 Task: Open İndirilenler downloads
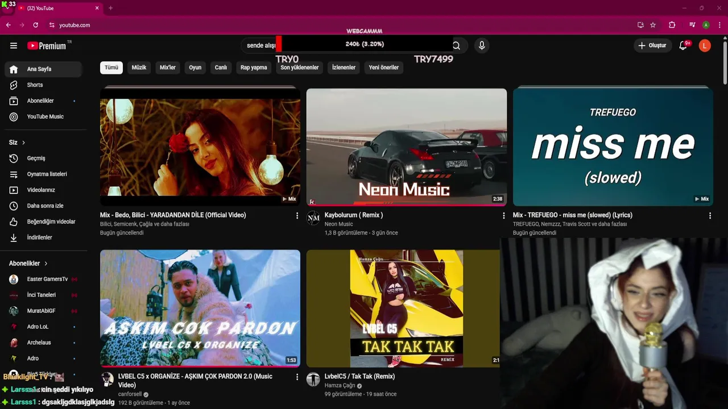click(44, 237)
